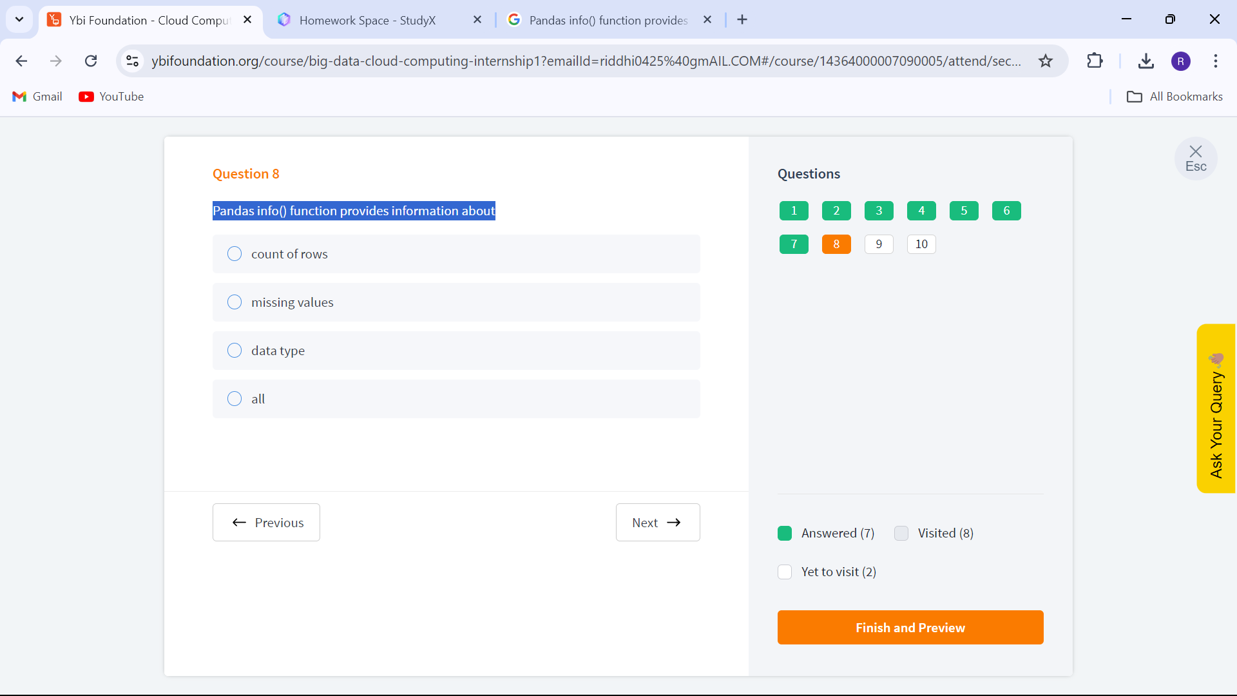
Task: Jump to question 7
Action: point(794,244)
